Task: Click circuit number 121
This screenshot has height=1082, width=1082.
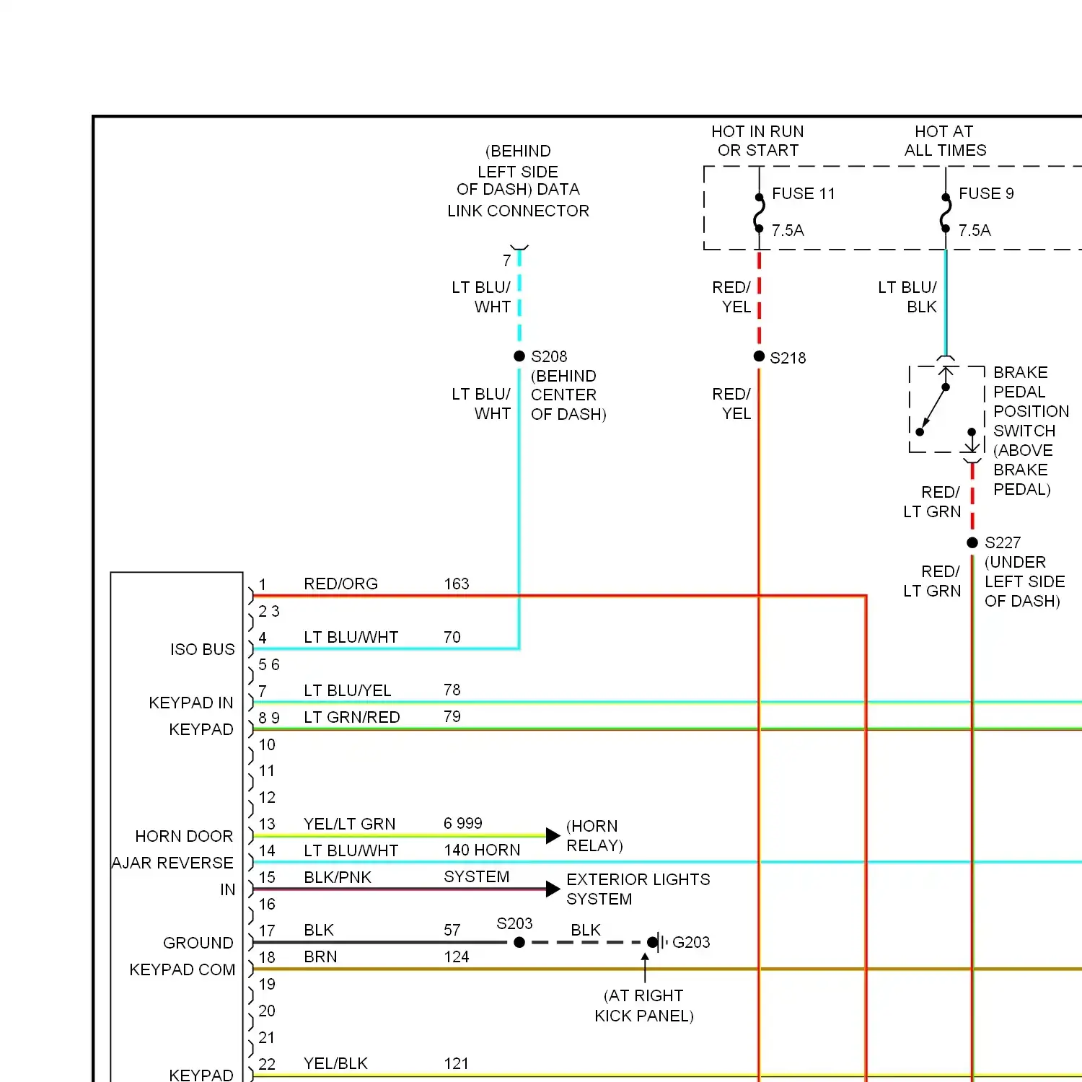Action: [456, 1063]
